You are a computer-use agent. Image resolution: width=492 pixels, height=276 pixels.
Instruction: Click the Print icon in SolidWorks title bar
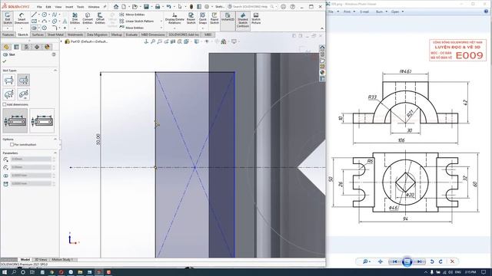tap(158, 6)
